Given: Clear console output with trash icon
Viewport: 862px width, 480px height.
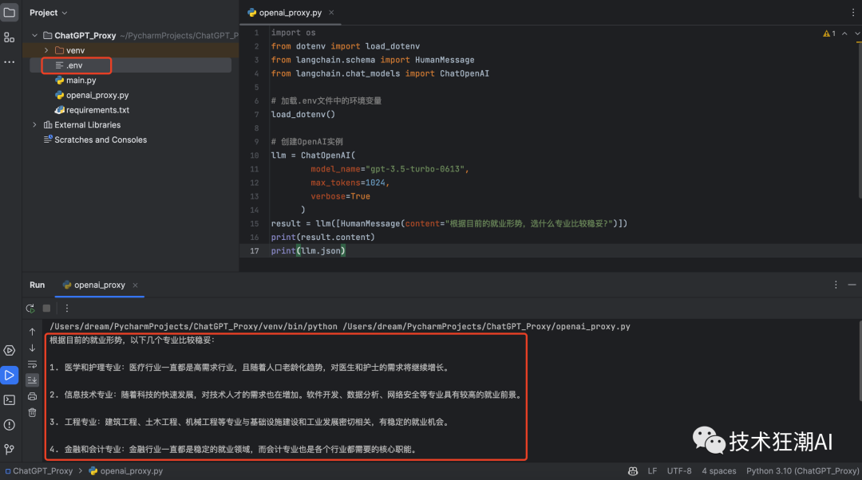Looking at the screenshot, I should click(32, 412).
